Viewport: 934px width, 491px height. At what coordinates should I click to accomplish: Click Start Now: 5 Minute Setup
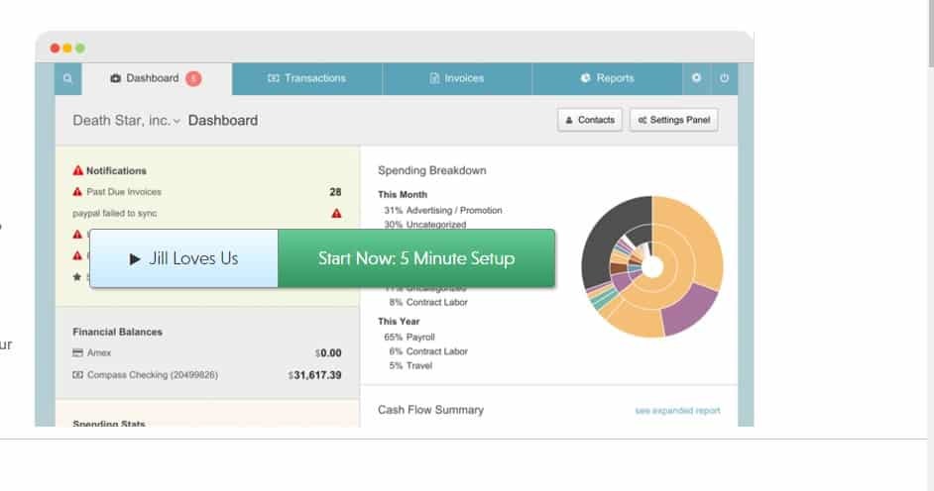[x=415, y=258]
